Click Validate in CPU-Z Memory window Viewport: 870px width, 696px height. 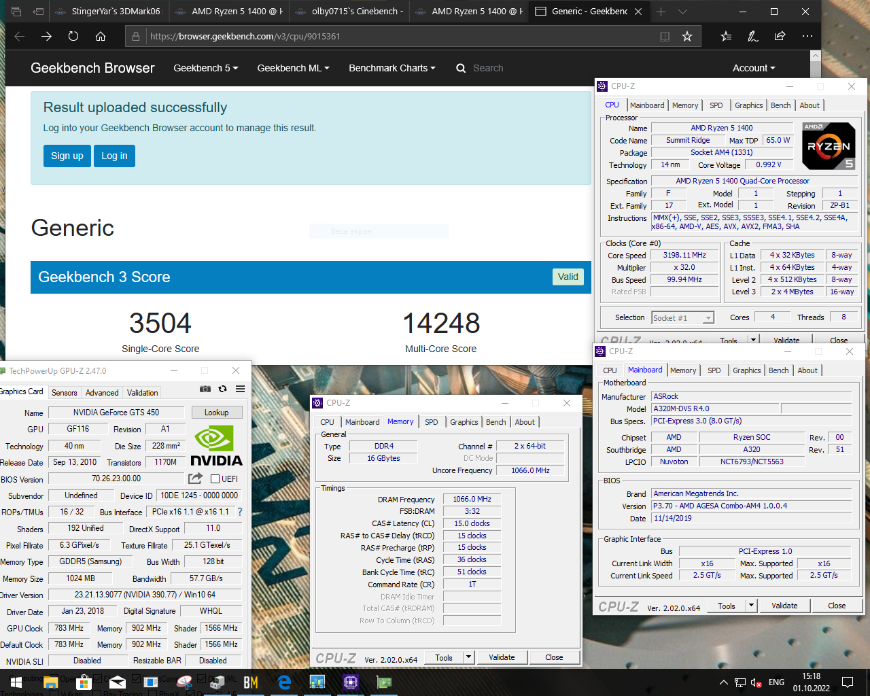(502, 657)
